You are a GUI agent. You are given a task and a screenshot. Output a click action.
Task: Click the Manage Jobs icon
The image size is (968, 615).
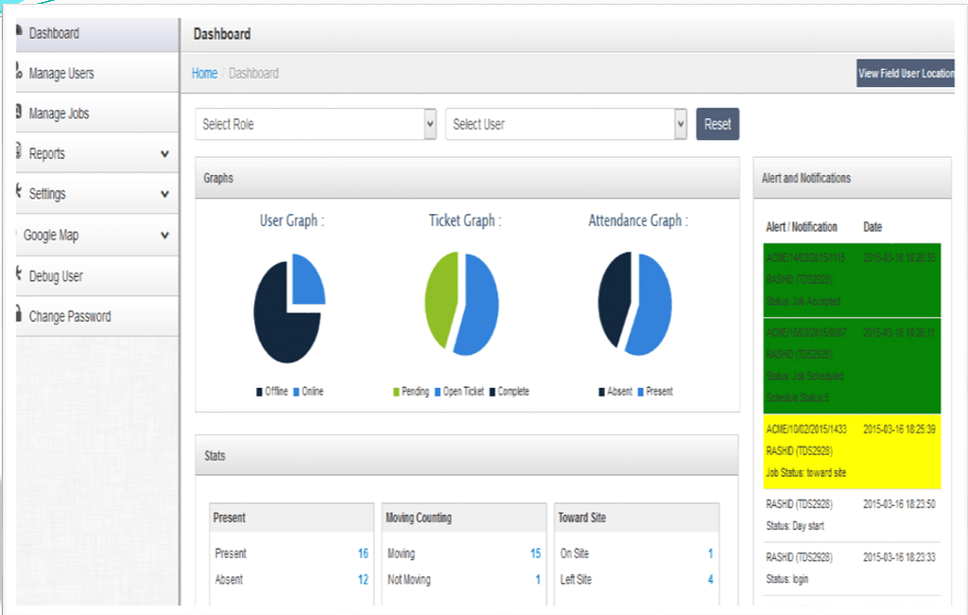point(19,112)
